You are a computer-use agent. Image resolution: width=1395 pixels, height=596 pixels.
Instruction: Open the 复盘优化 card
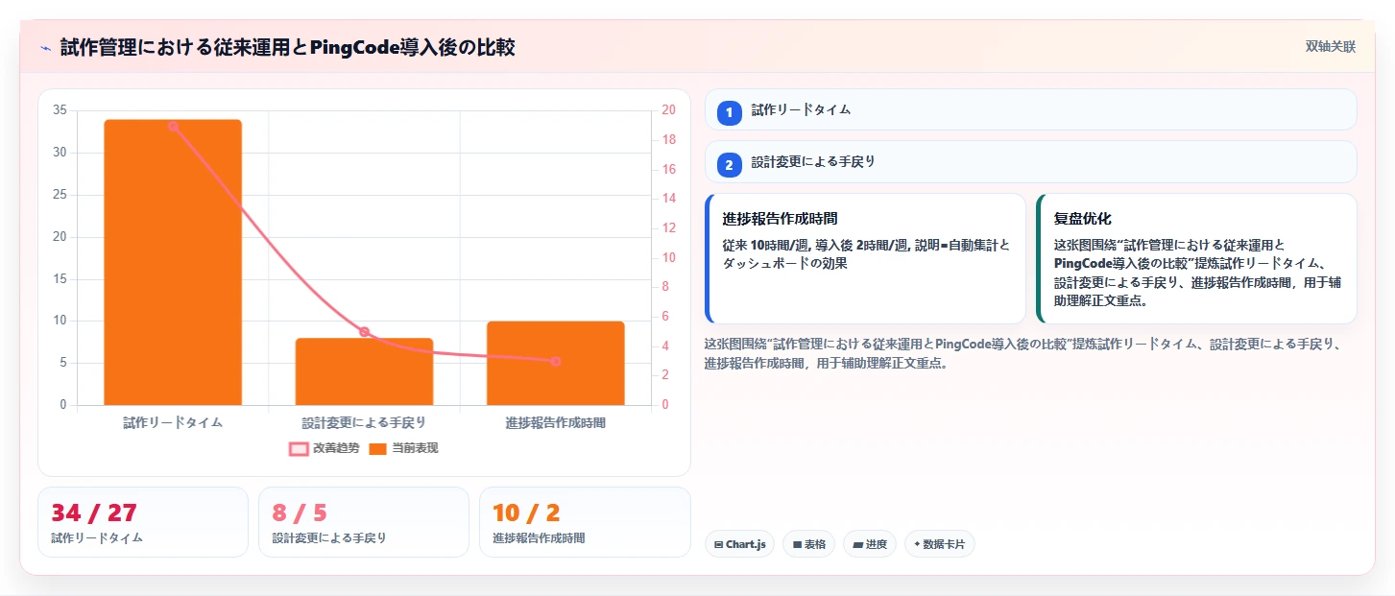tap(1196, 259)
